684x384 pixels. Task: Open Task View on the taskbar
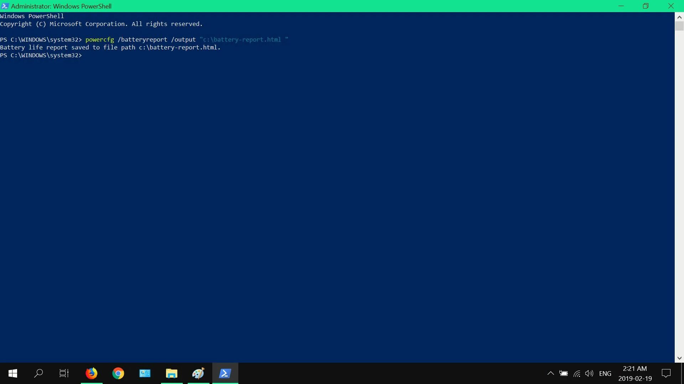pos(64,373)
